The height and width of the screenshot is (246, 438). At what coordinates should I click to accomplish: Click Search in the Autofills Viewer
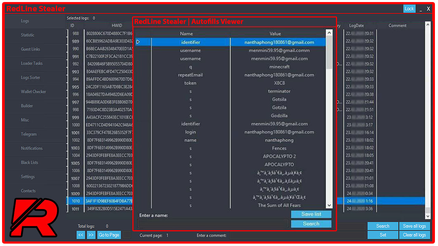pos(311,224)
